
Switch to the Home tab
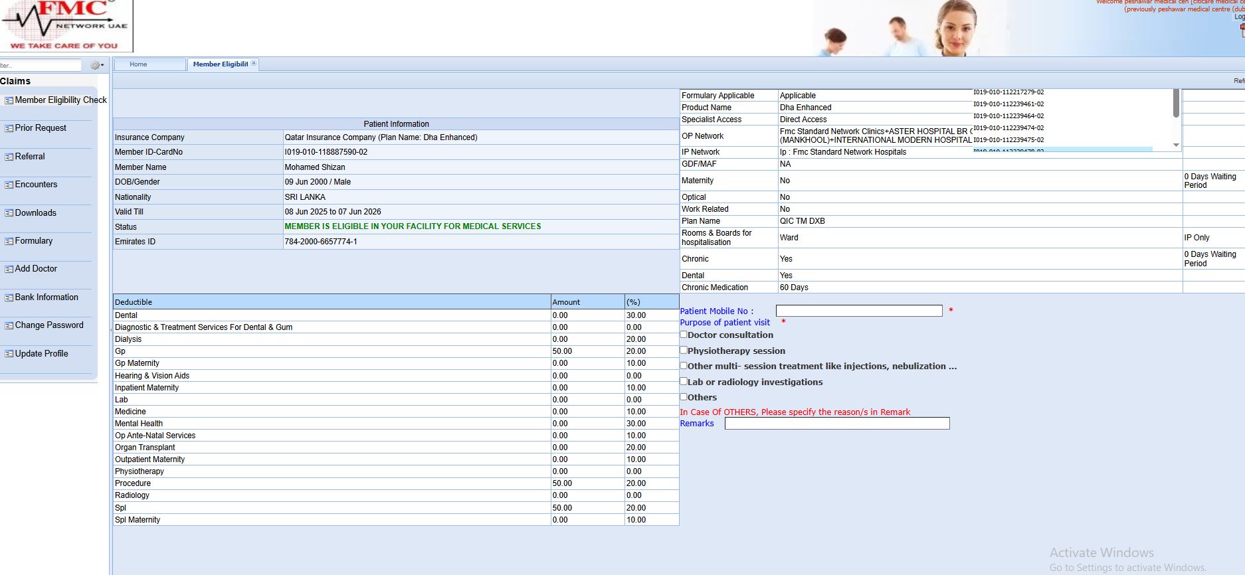(138, 64)
